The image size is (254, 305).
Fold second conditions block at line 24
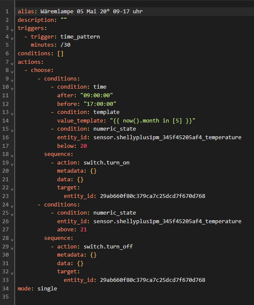point(12,206)
